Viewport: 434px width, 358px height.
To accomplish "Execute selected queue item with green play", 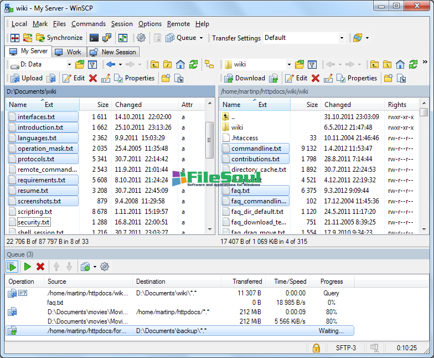I will pyautogui.click(x=27, y=267).
